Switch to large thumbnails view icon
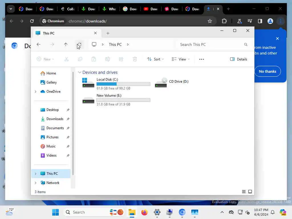This screenshot has height=219, width=292. coord(250,192)
